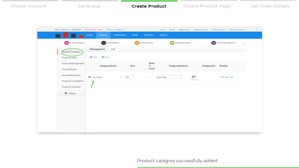Select ProductComment in the sidebar
The height and width of the screenshot is (168, 299).
(71, 87)
